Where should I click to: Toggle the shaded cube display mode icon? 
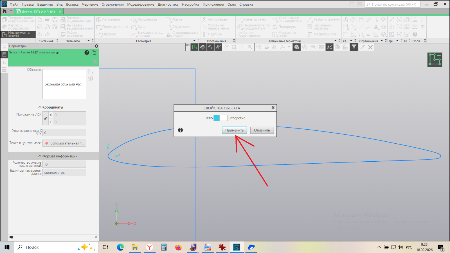coord(297,47)
